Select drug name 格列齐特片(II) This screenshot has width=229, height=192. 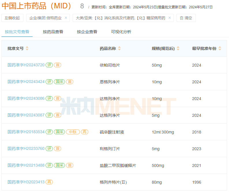point(113,182)
